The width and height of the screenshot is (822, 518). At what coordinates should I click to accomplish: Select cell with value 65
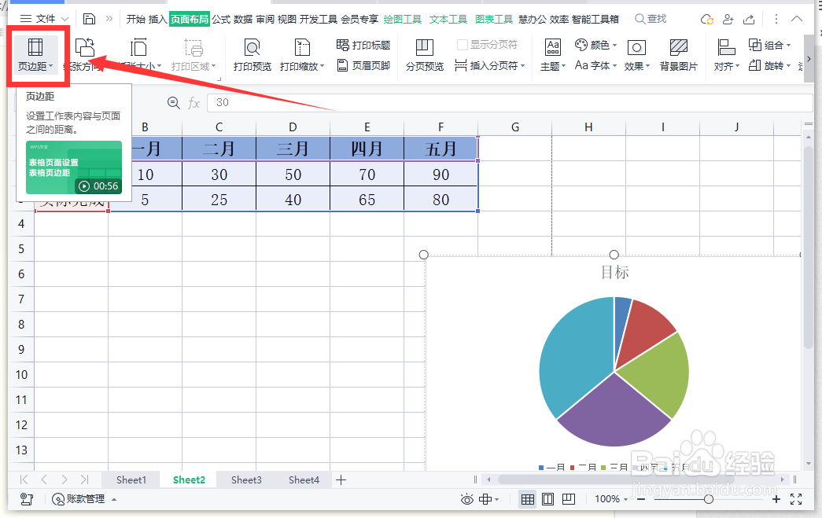click(x=367, y=200)
